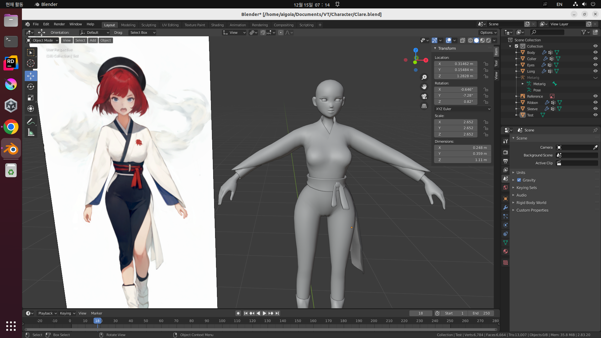Open the World properties tab

click(506, 187)
